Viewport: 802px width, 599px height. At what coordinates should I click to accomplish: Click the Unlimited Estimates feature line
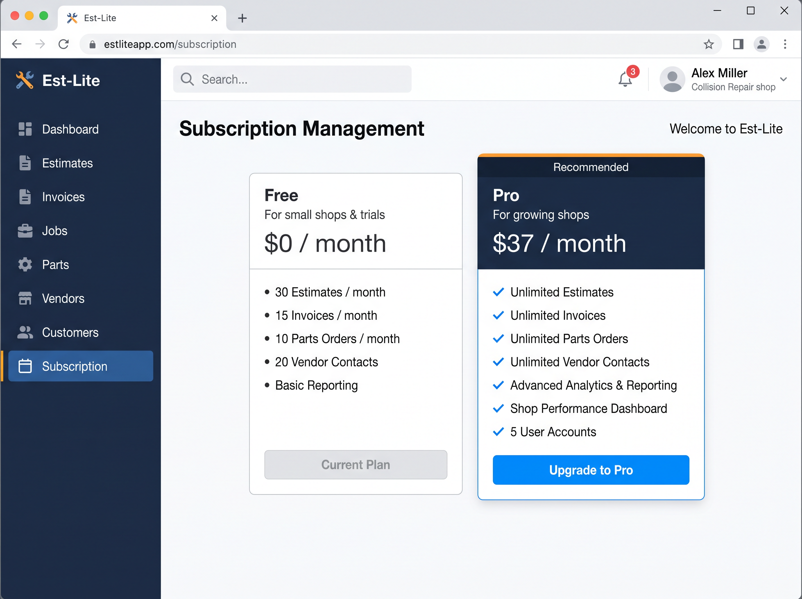click(553, 292)
